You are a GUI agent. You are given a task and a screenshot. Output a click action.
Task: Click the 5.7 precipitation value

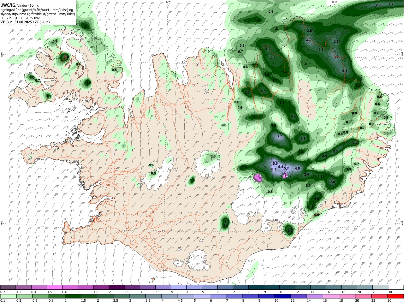(x=287, y=169)
